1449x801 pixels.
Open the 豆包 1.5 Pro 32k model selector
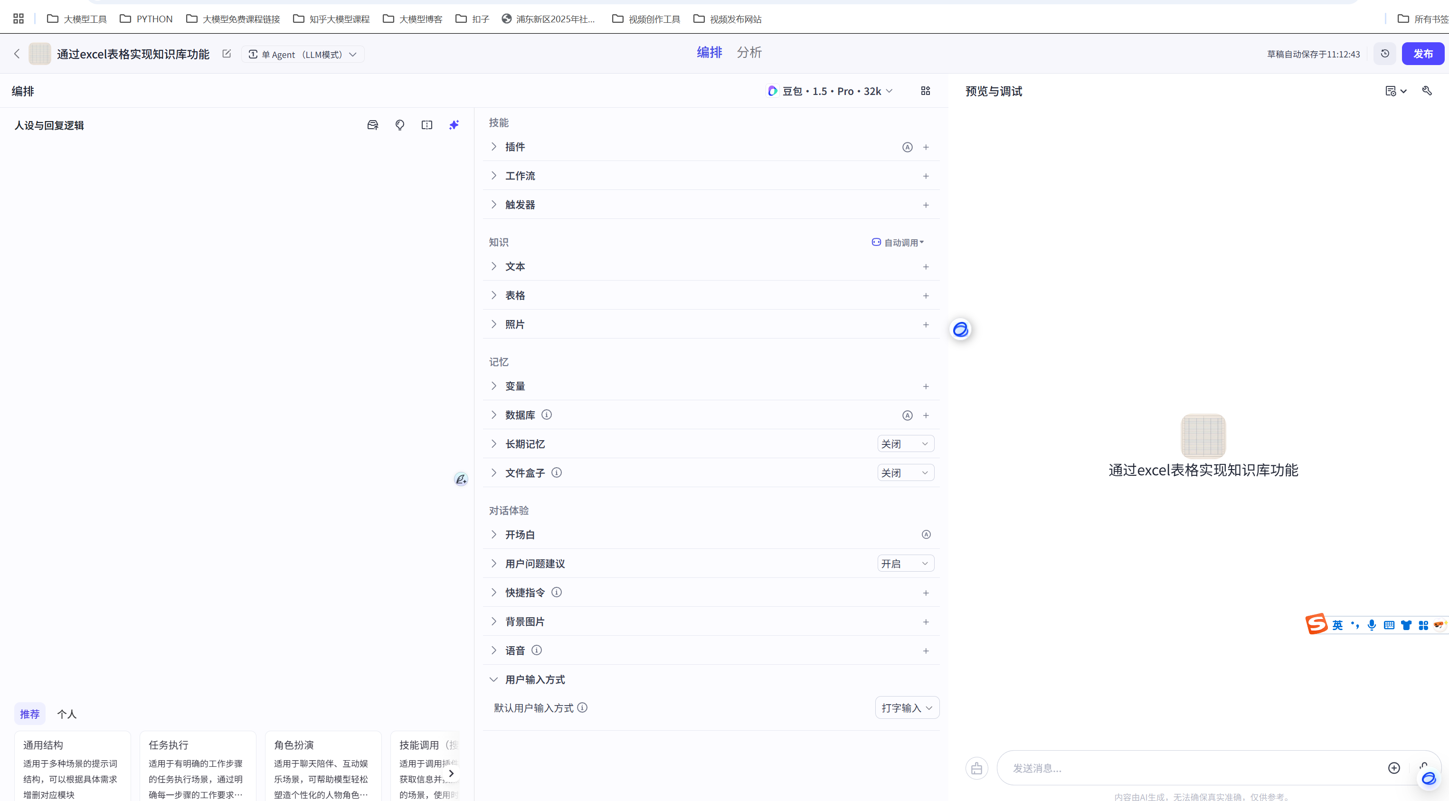pyautogui.click(x=831, y=91)
